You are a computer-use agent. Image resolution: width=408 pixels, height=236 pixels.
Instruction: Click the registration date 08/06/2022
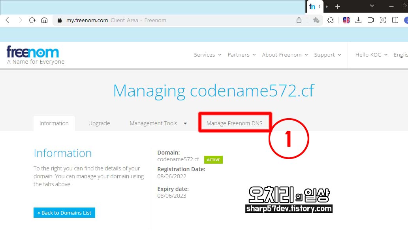172,176
